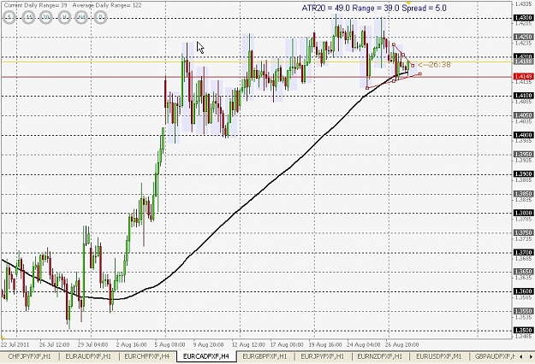Click the 2 Aug 16:00 time label
The image size is (535, 364).
(x=131, y=344)
